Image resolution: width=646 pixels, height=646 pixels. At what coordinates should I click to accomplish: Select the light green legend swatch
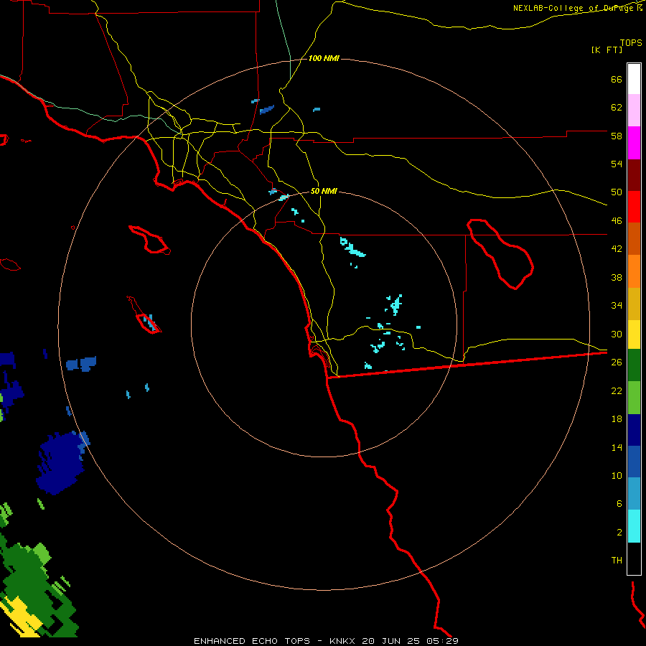pos(634,398)
